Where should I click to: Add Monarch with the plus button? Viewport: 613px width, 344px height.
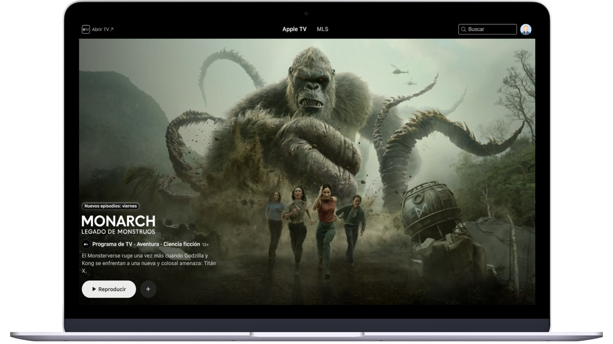click(148, 289)
